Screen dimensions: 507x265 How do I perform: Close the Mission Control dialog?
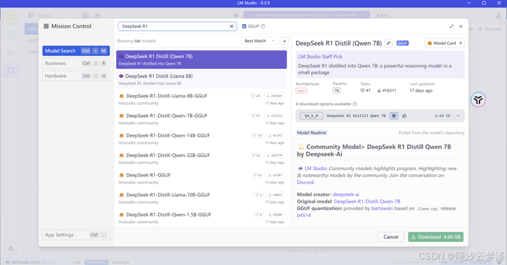(x=461, y=26)
